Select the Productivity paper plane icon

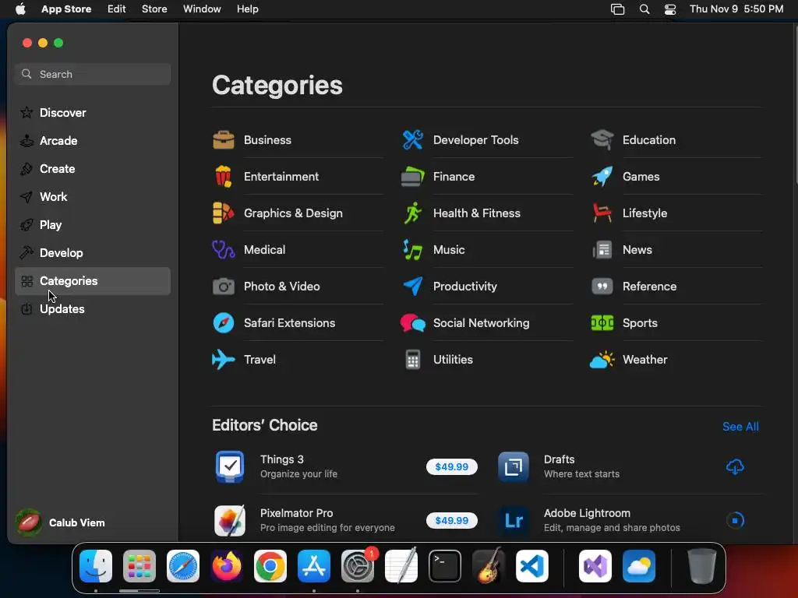coord(413,287)
